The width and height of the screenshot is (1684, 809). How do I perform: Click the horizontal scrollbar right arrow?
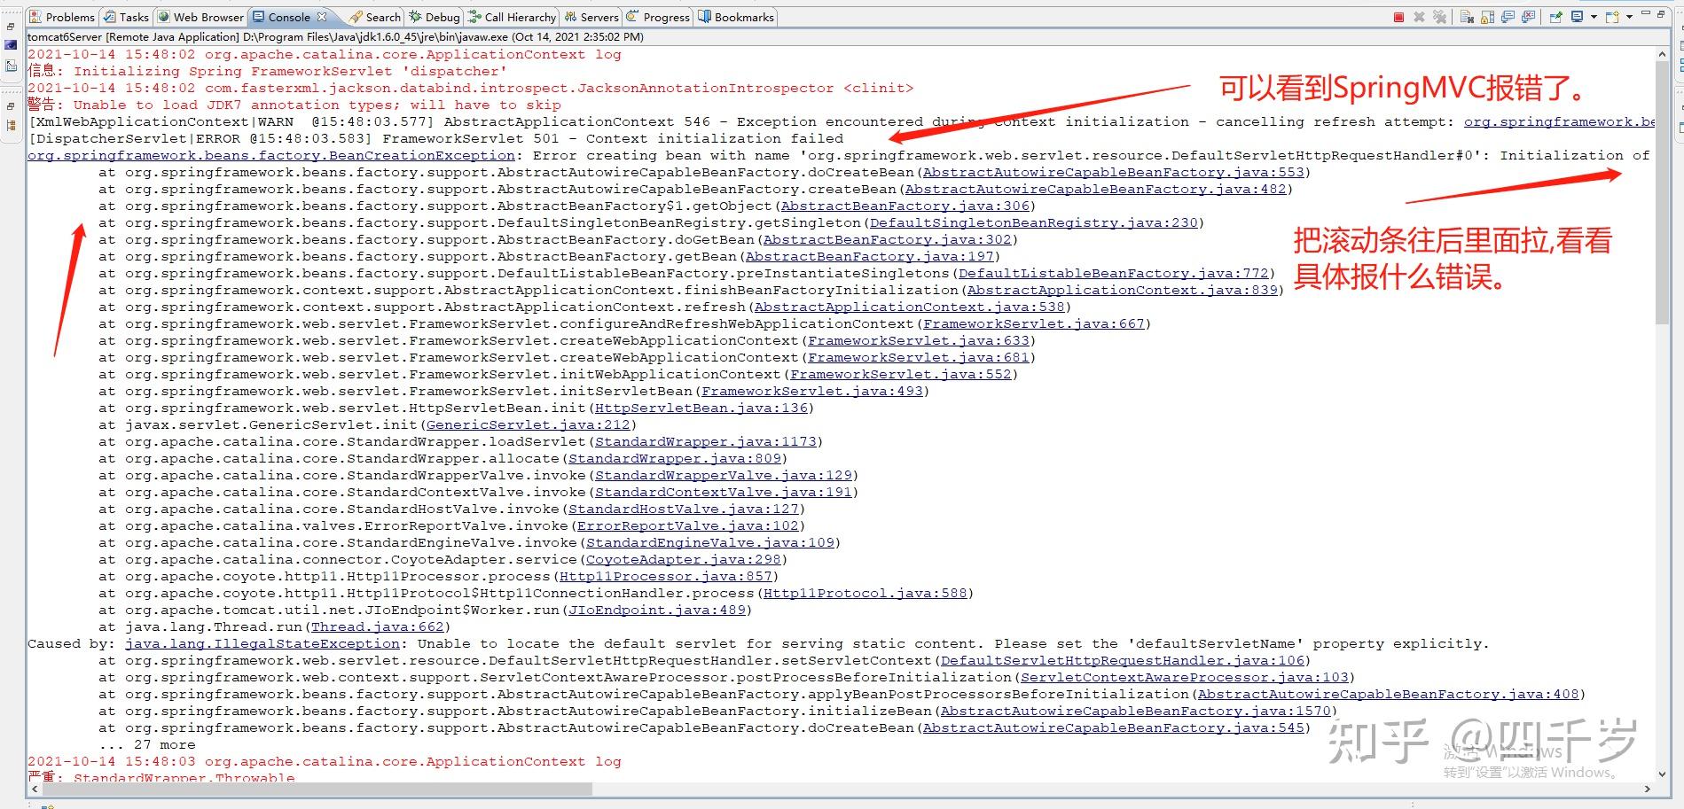[x=1648, y=789]
